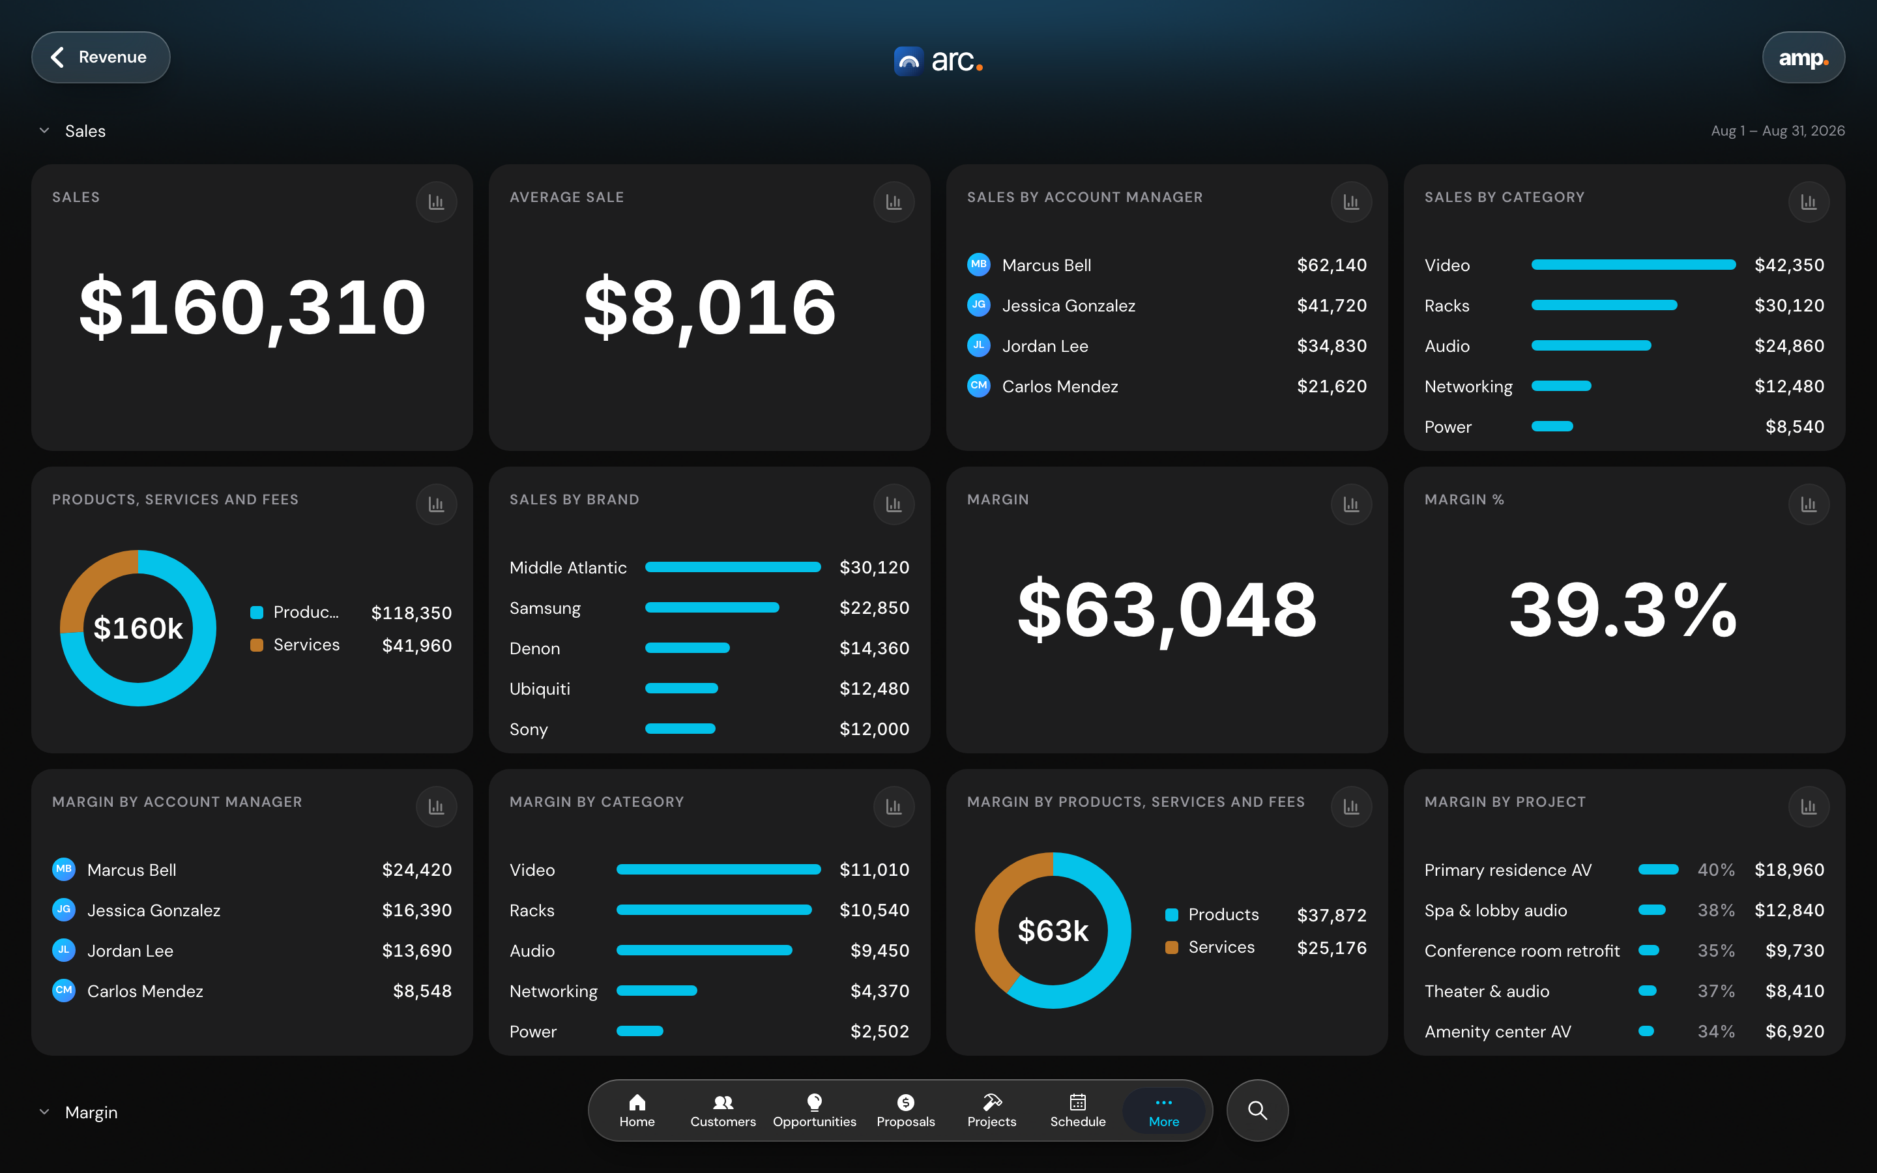
Task: Open chart icon on Sales card
Action: pyautogui.click(x=436, y=202)
